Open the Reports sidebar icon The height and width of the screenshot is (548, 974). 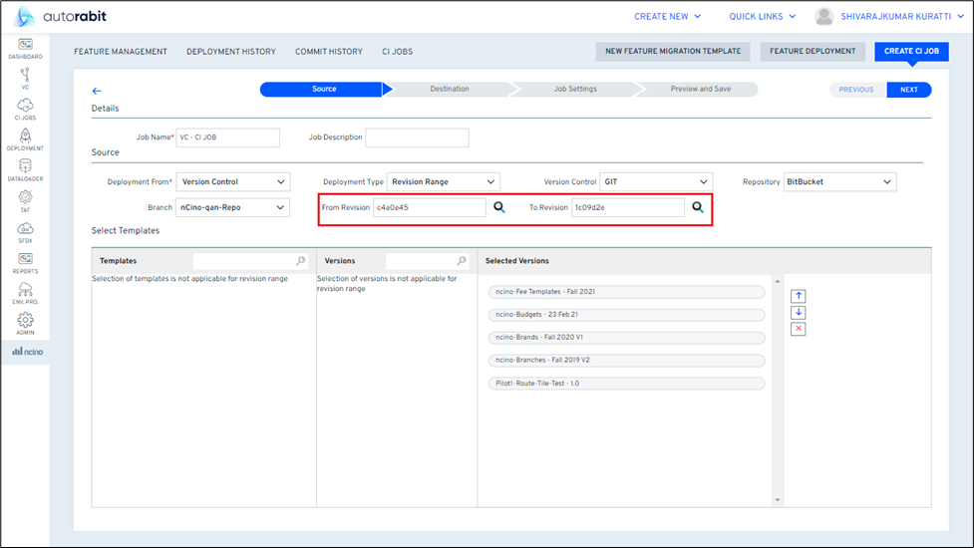[x=25, y=262]
